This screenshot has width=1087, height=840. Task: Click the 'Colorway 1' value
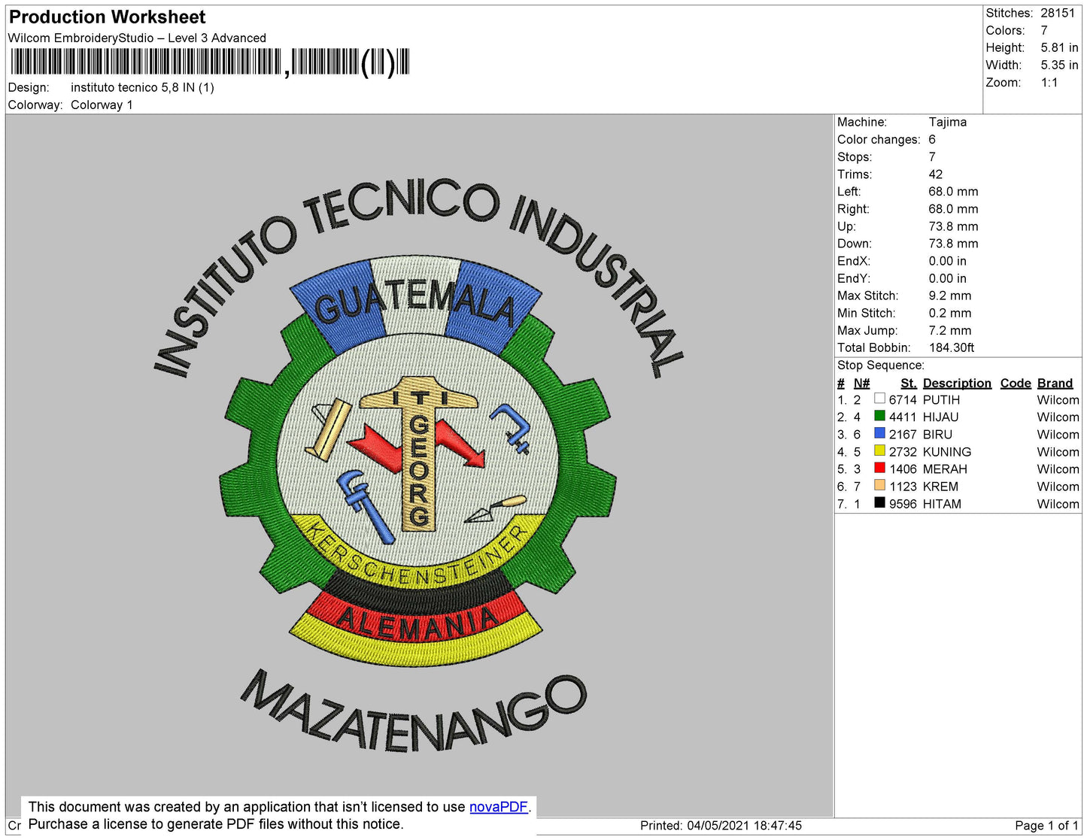(102, 105)
